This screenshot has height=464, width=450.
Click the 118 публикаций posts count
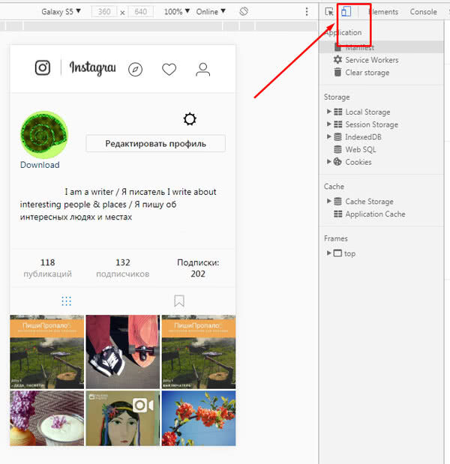point(47,268)
